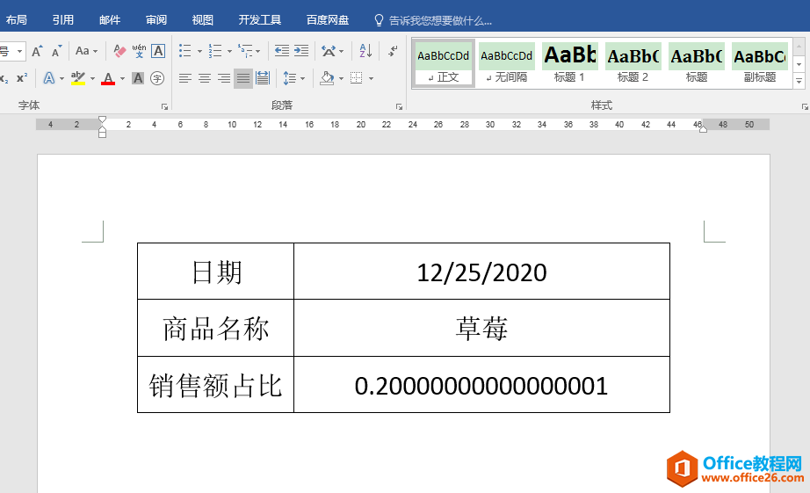Switch to 邮件 tab
Image resolution: width=810 pixels, height=493 pixels.
pyautogui.click(x=110, y=20)
